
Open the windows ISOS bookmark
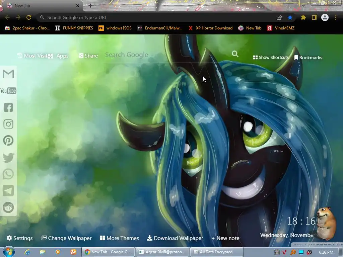[115, 28]
